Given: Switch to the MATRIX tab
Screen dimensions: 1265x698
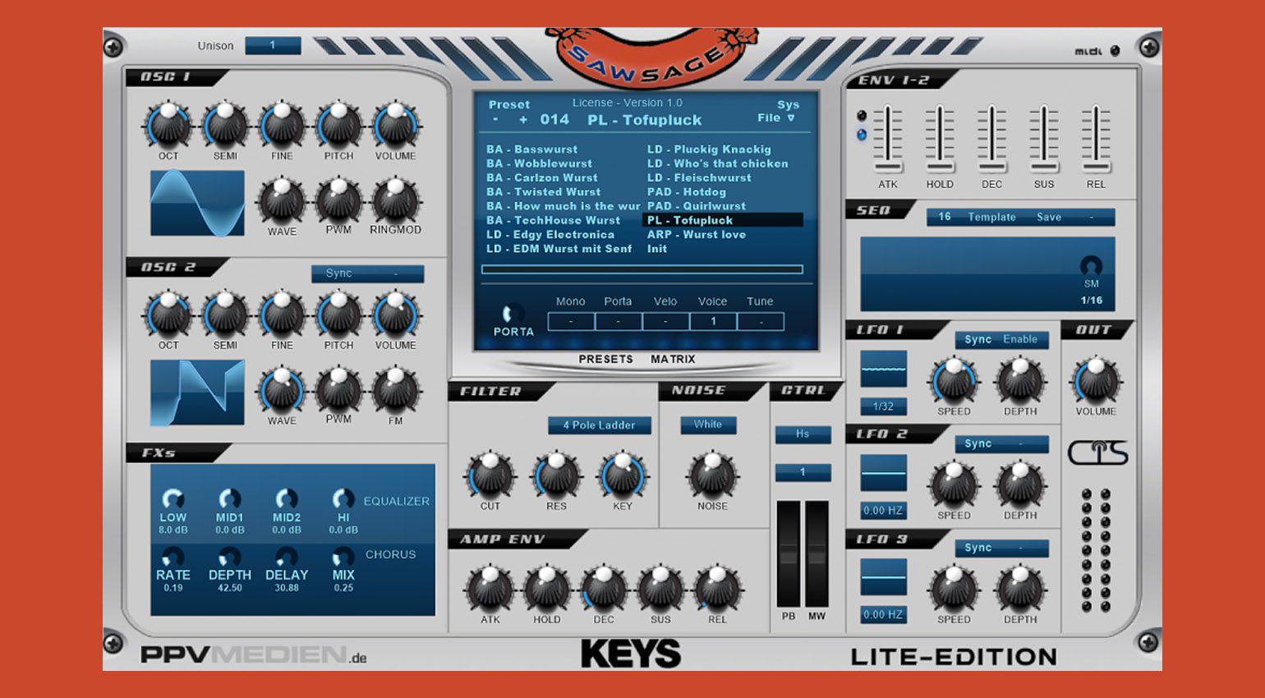Looking at the screenshot, I should [673, 359].
